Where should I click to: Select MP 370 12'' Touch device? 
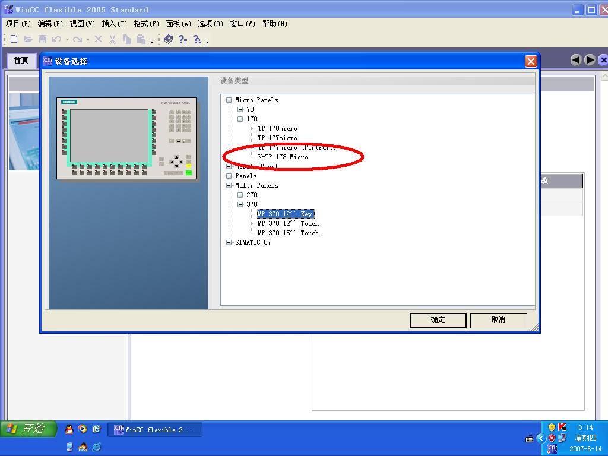pyautogui.click(x=289, y=223)
